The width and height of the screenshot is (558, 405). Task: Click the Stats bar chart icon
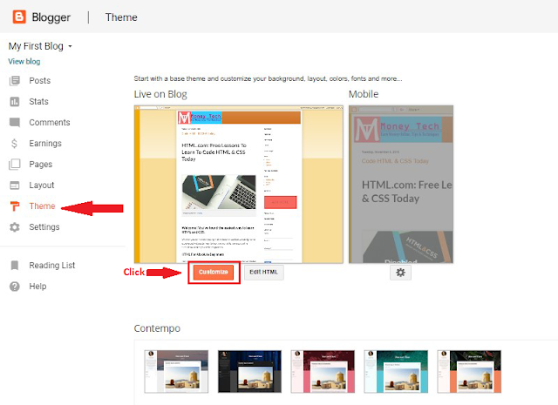(15, 102)
